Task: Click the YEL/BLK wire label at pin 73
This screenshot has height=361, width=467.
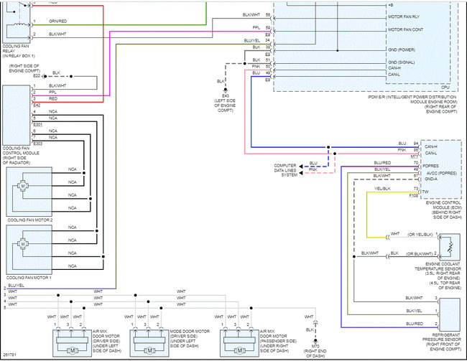Action: pyautogui.click(x=382, y=189)
